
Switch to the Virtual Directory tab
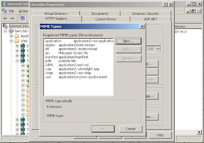click(x=56, y=13)
